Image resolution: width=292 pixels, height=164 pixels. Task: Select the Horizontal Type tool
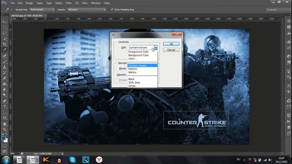tap(5, 107)
